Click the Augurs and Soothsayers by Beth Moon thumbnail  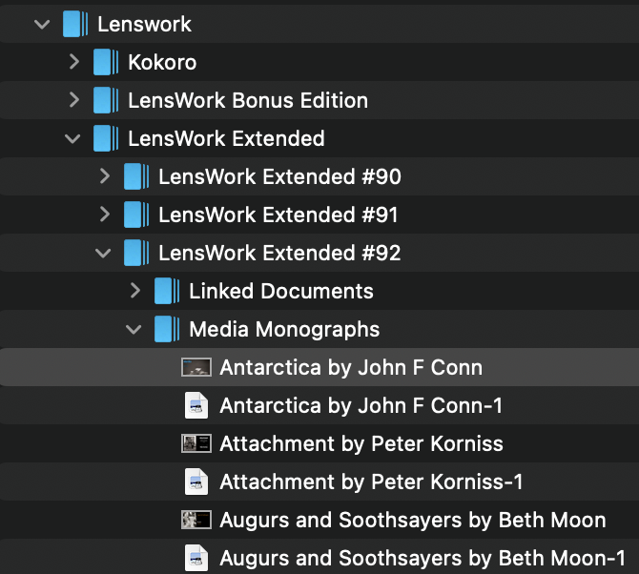[x=196, y=520]
